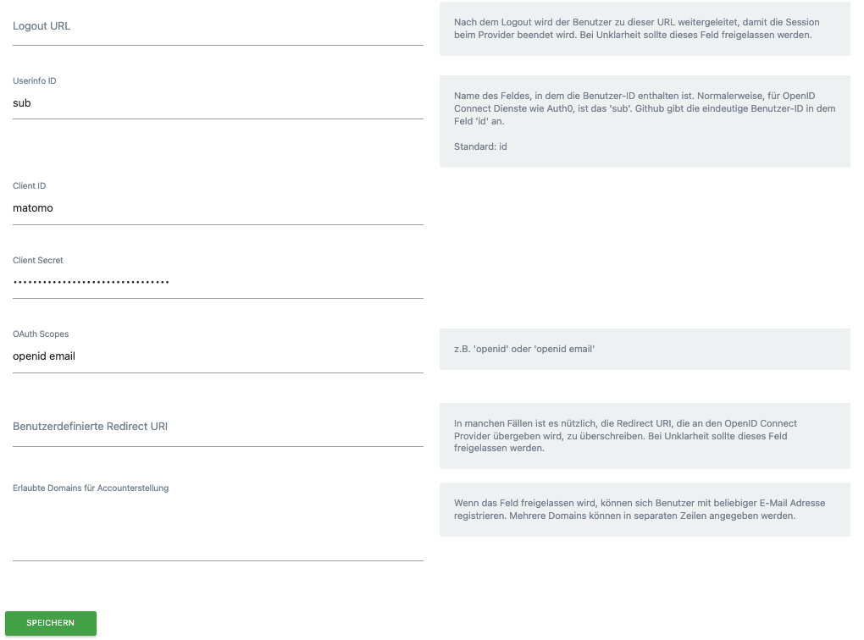Click the word 'Auth0' in the help text
The height and width of the screenshot is (640, 864).
[561, 108]
